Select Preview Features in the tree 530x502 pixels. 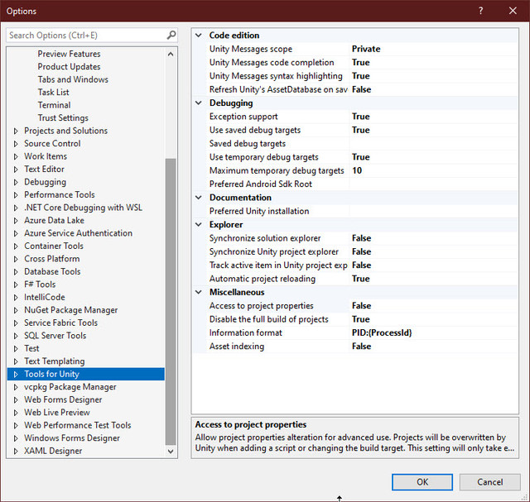pyautogui.click(x=69, y=54)
